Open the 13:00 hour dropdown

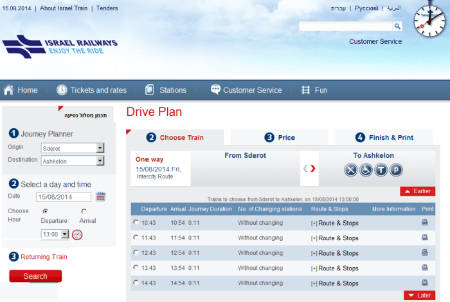(x=65, y=234)
